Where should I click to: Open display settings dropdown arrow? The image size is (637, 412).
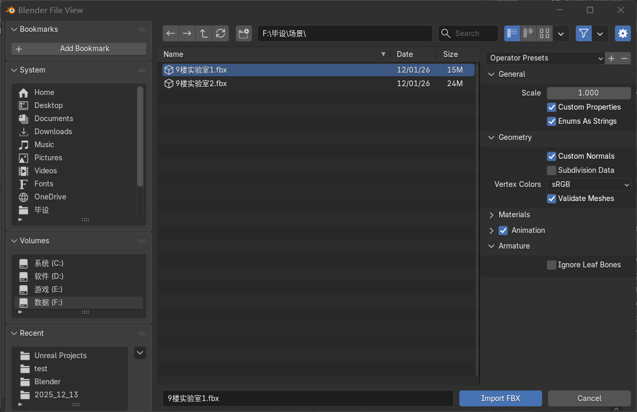click(561, 33)
